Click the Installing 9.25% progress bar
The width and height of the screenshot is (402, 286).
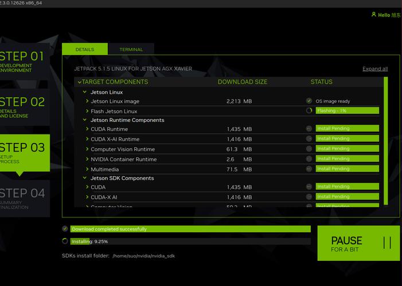189,241
